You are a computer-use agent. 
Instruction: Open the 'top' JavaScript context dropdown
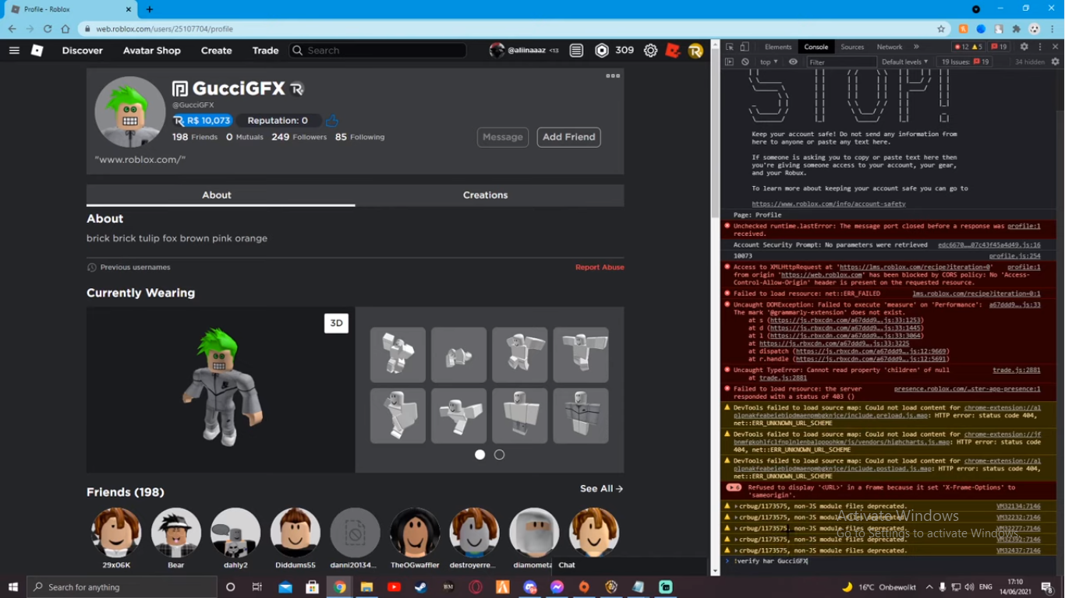[x=769, y=62]
